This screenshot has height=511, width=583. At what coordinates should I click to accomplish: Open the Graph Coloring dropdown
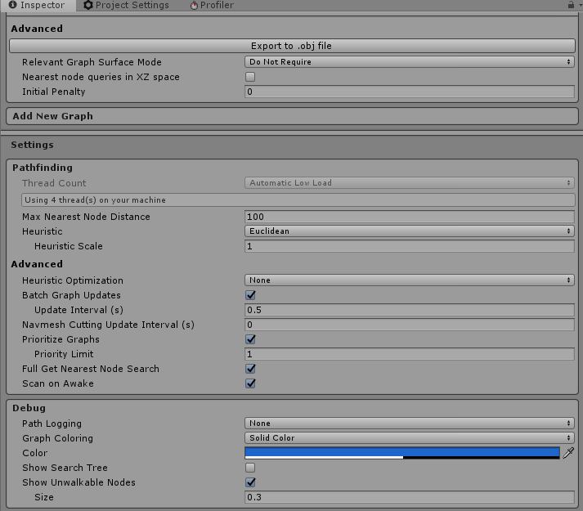click(410, 437)
